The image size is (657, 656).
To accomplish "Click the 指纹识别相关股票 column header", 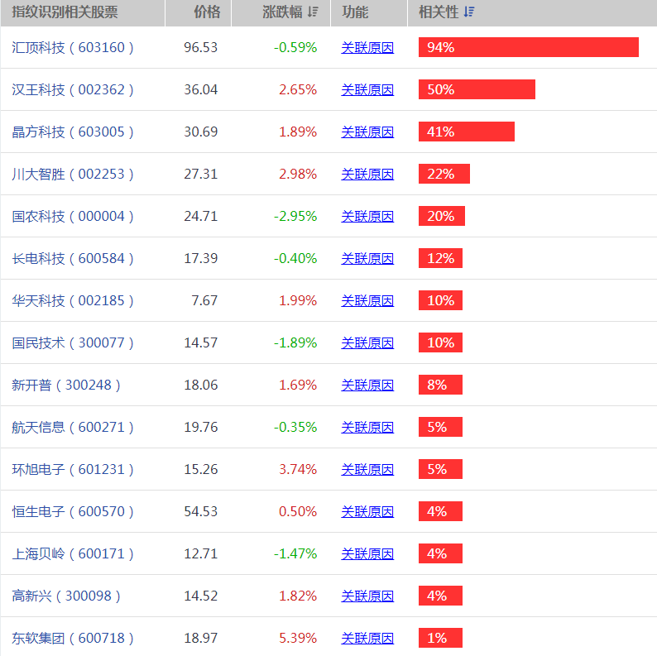I will [65, 12].
